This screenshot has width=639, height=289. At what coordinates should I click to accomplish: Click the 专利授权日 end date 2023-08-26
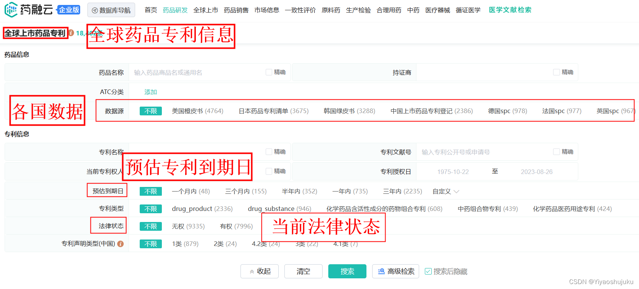[537, 172]
